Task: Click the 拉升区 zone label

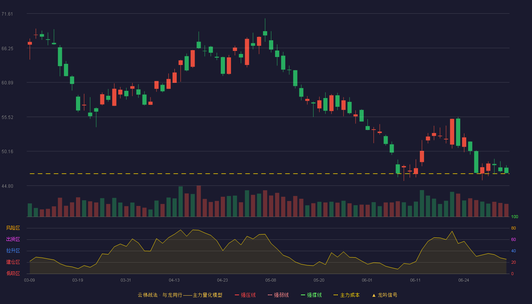Action: (x=13, y=251)
